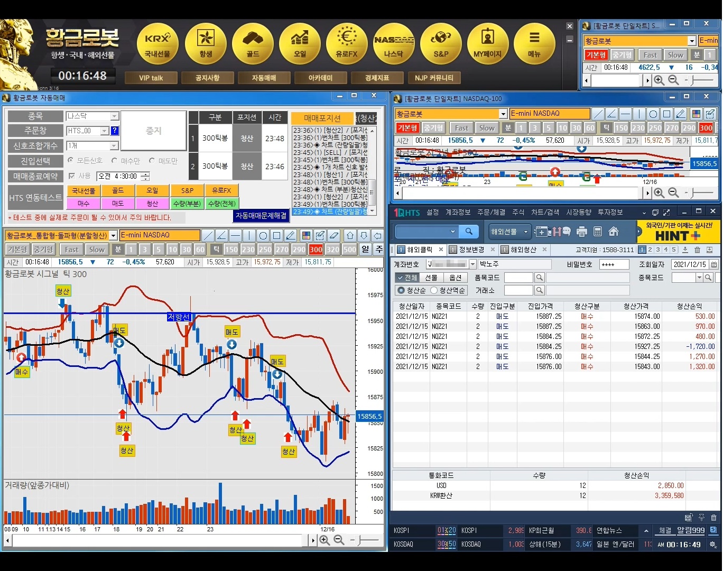Click eraser tool in main chart toolbar
The image size is (723, 571).
coord(333,235)
